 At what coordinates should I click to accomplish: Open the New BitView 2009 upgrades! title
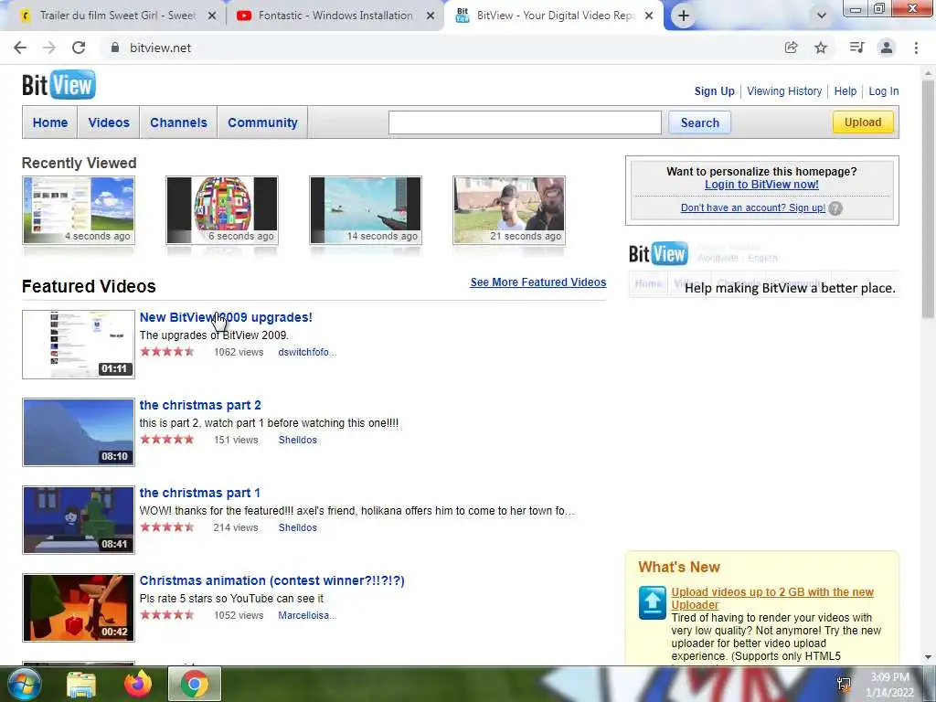(x=226, y=317)
